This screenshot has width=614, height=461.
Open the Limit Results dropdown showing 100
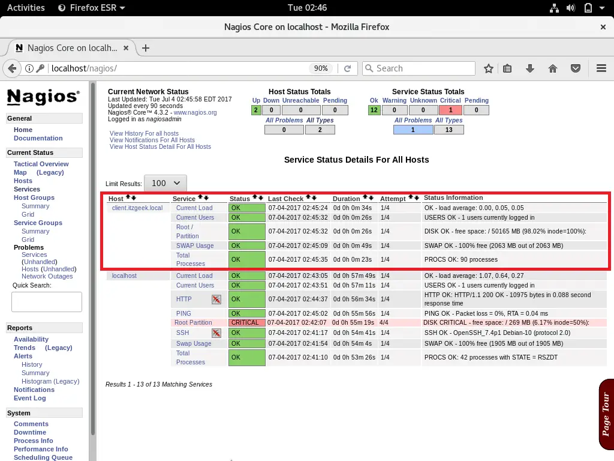point(165,183)
